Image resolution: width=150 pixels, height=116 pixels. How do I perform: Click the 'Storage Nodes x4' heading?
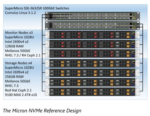(18, 63)
